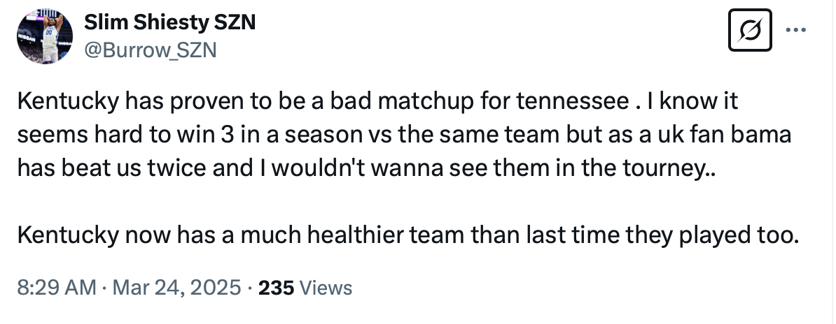Click the bold 235 view count
The image size is (836, 324).
click(x=277, y=287)
